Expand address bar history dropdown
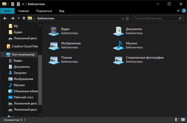Viewport: 187px width, 123px height. [123, 19]
